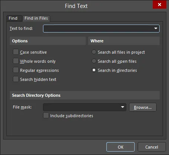Click the Find Text title bar
169x155 pixels.
click(76, 6)
